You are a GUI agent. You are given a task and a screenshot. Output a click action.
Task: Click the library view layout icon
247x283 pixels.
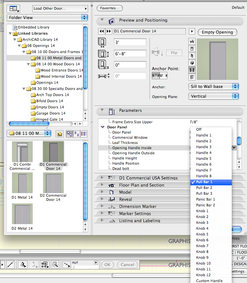coord(13,8)
